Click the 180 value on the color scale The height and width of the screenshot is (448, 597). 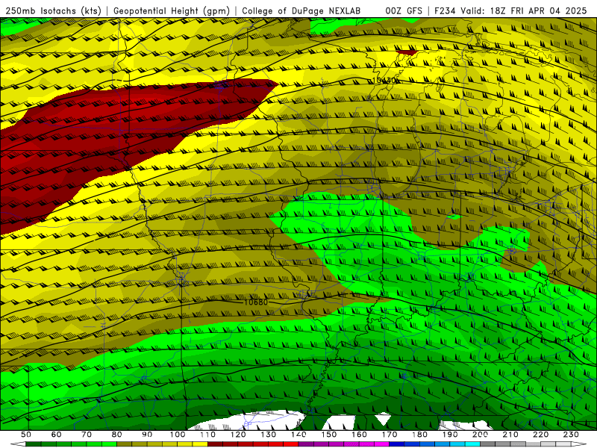tap(419, 435)
